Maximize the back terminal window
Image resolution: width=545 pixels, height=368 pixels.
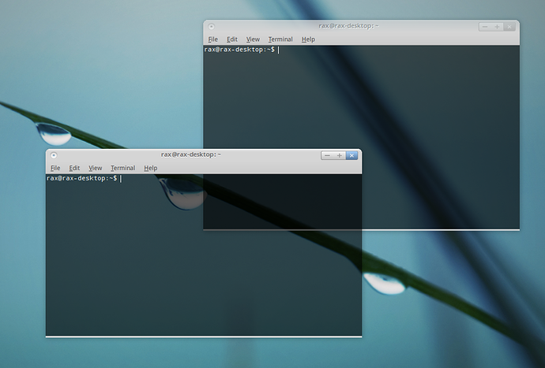(x=497, y=27)
